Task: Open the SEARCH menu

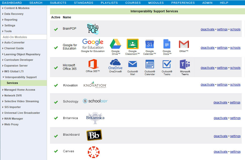Action: point(36,3)
